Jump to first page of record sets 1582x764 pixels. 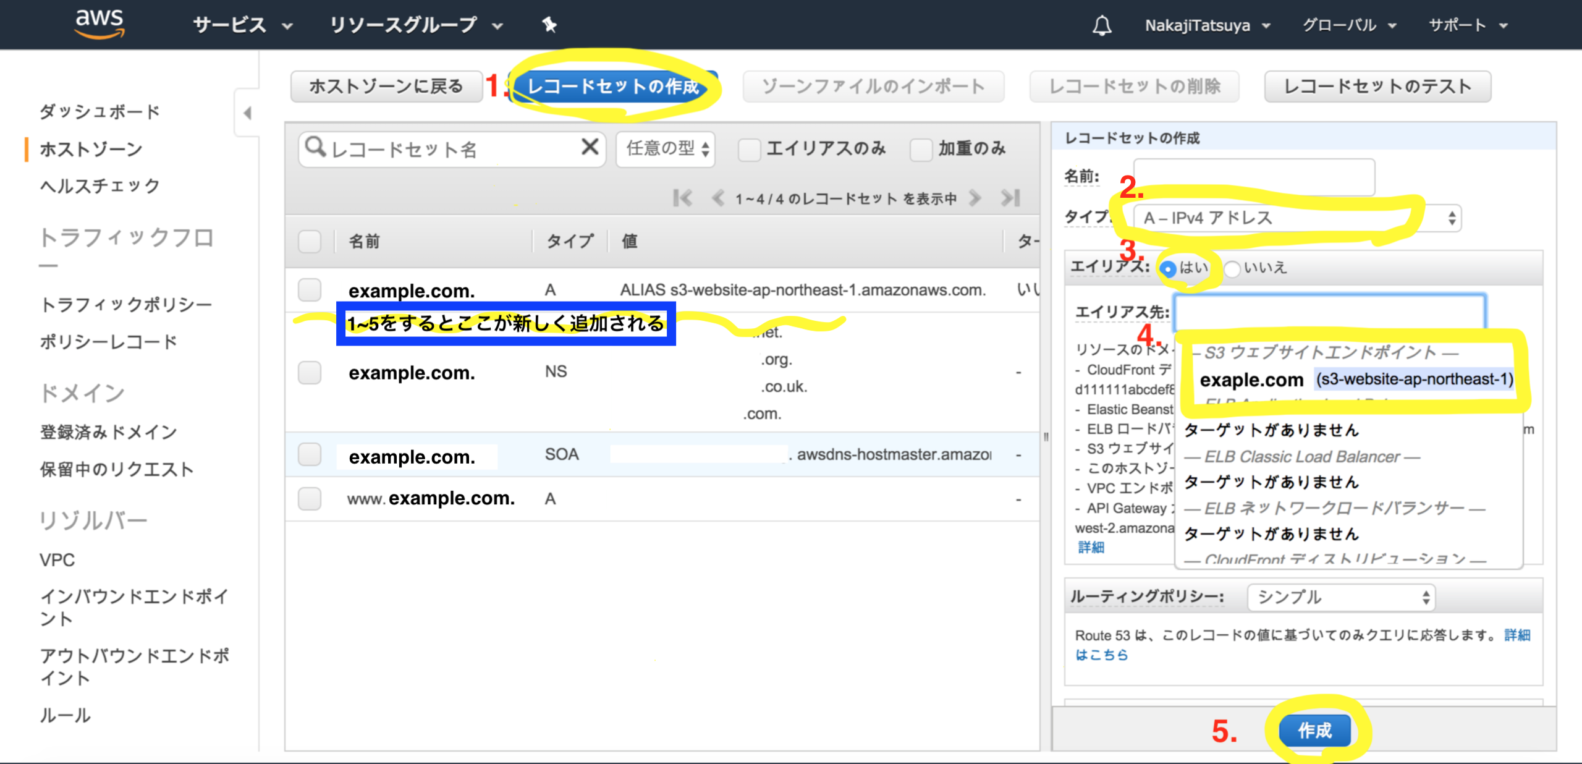[682, 198]
